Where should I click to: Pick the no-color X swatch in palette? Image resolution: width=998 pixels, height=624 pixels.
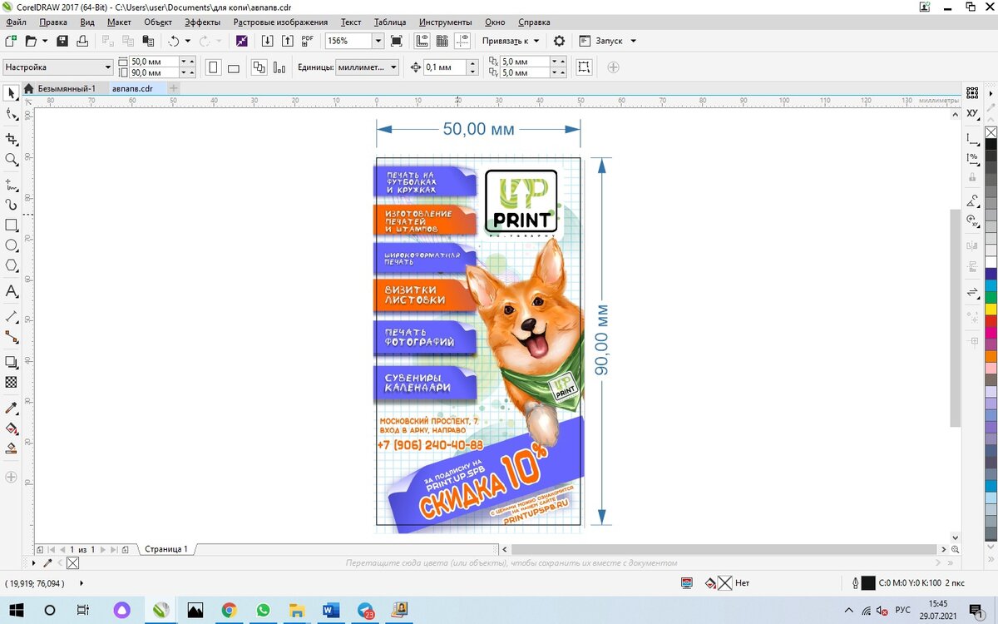(991, 132)
